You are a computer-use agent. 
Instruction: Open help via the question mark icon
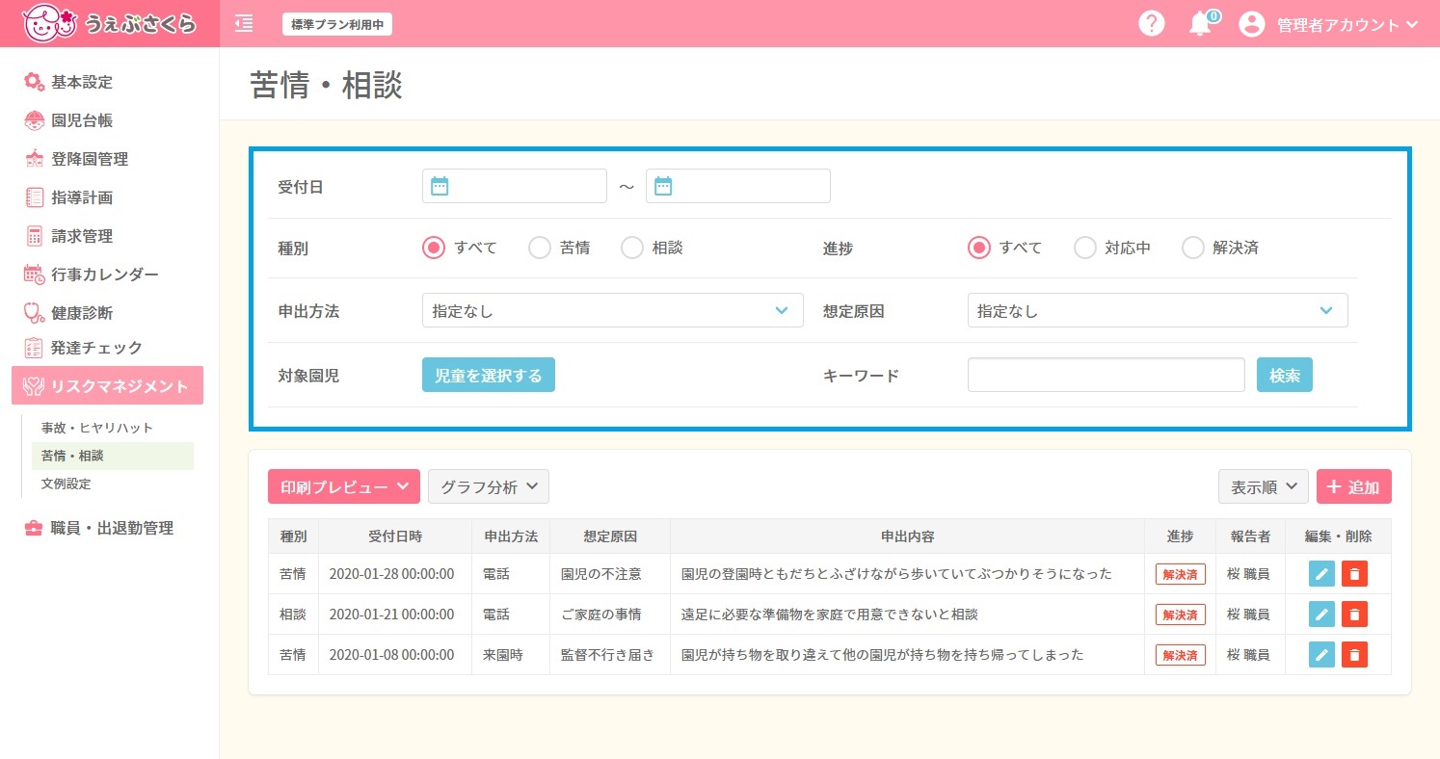click(1151, 23)
